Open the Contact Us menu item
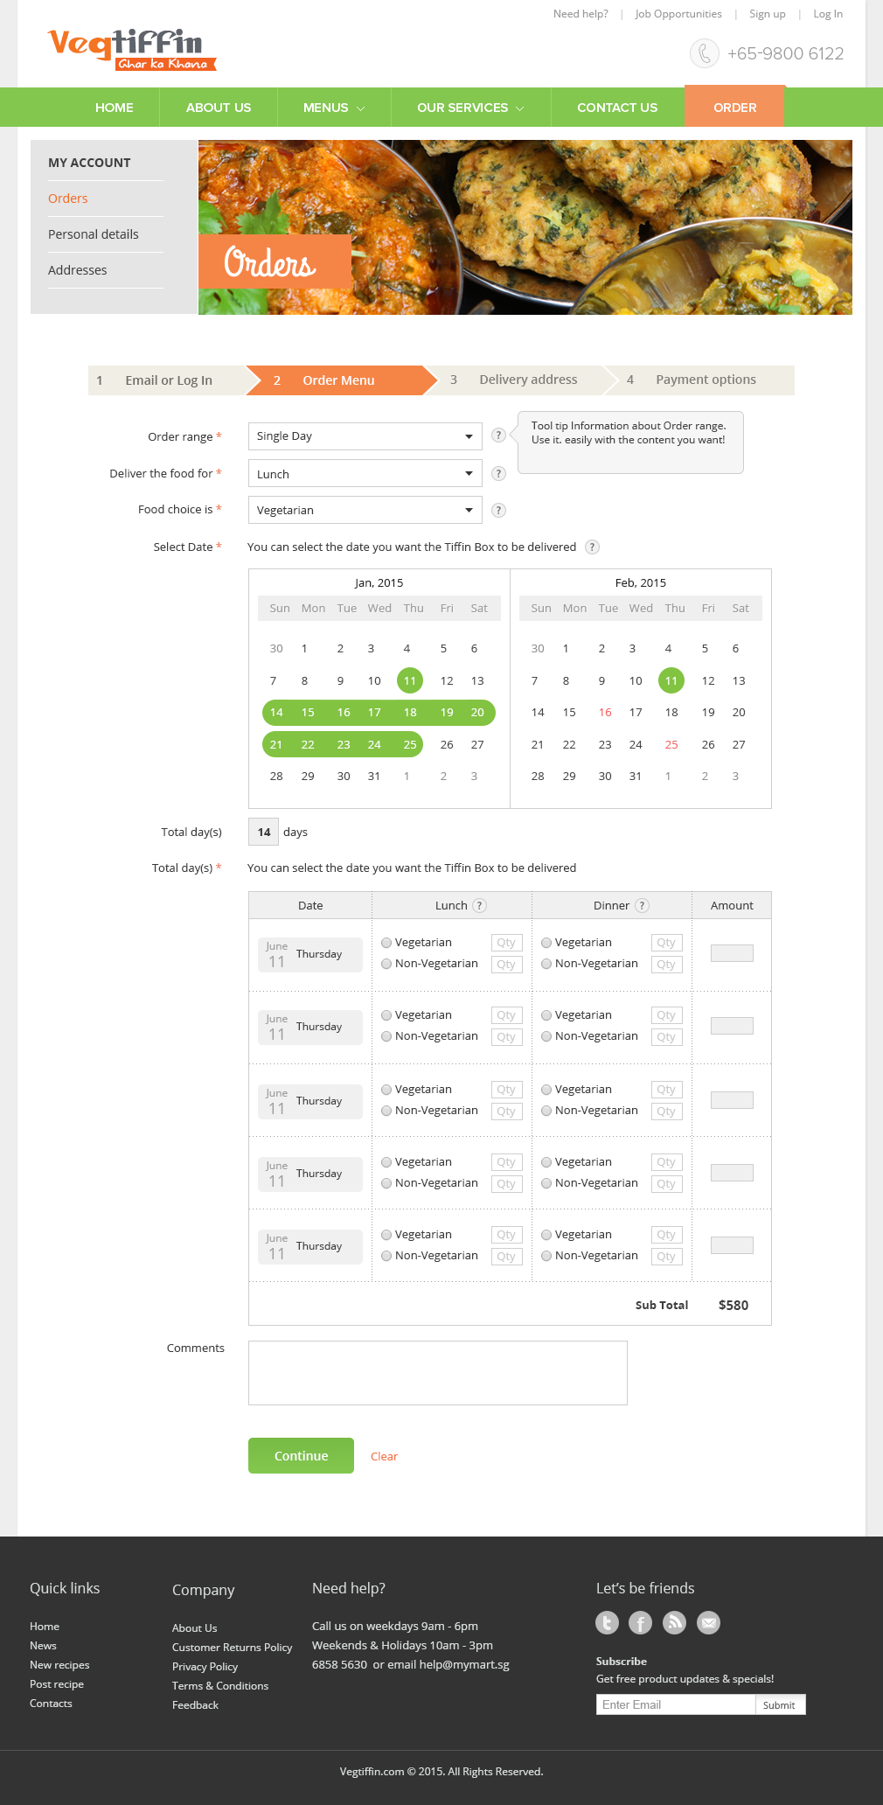This screenshot has width=883, height=1805. click(x=617, y=108)
